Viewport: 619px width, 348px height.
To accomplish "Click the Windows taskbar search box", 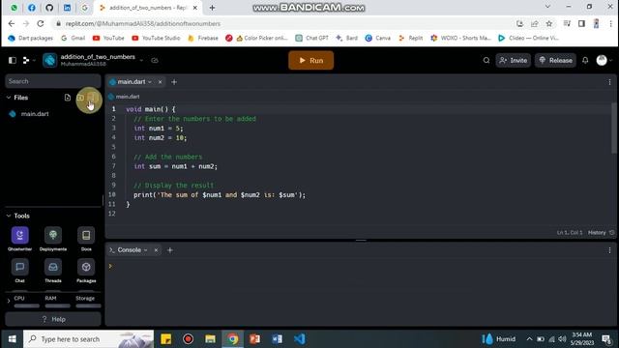I will click(88, 339).
